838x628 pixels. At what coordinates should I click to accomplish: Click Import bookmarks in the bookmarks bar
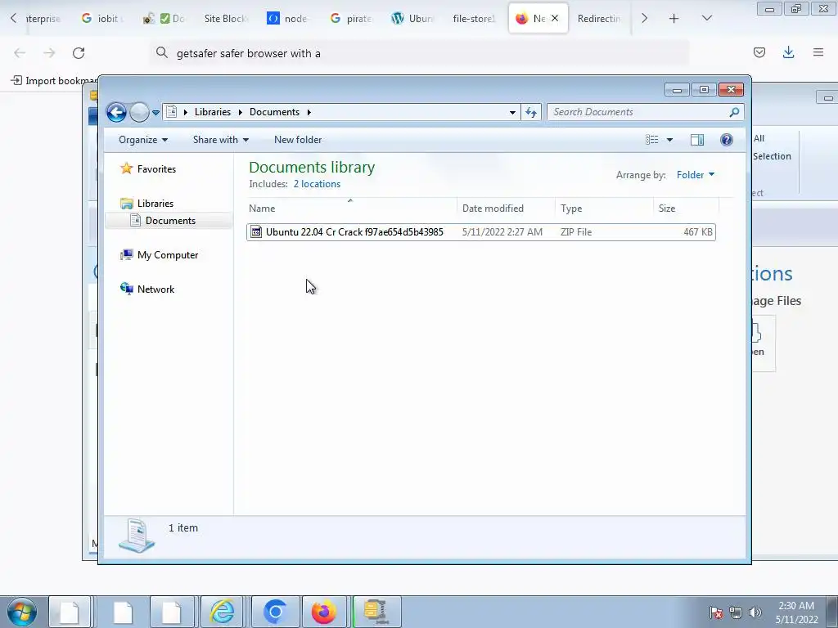(53, 81)
